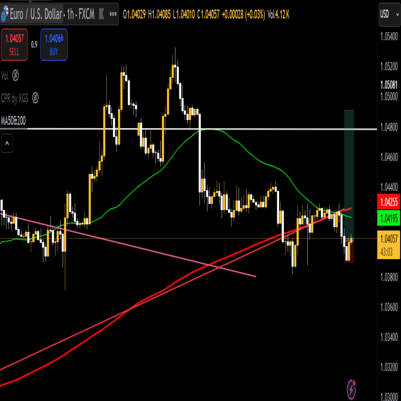Click the orange 1.04057 current price label
The height and width of the screenshot is (401, 401).
[388, 239]
